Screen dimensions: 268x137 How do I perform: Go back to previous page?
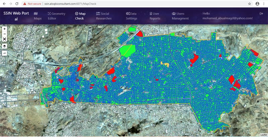4,4
